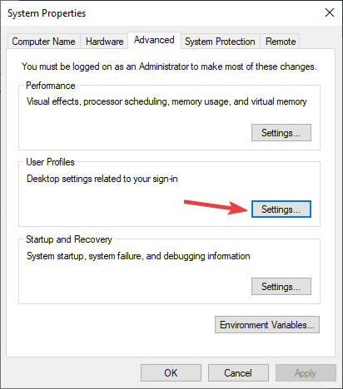
Task: Click the red arrow annotation
Action: tap(216, 207)
